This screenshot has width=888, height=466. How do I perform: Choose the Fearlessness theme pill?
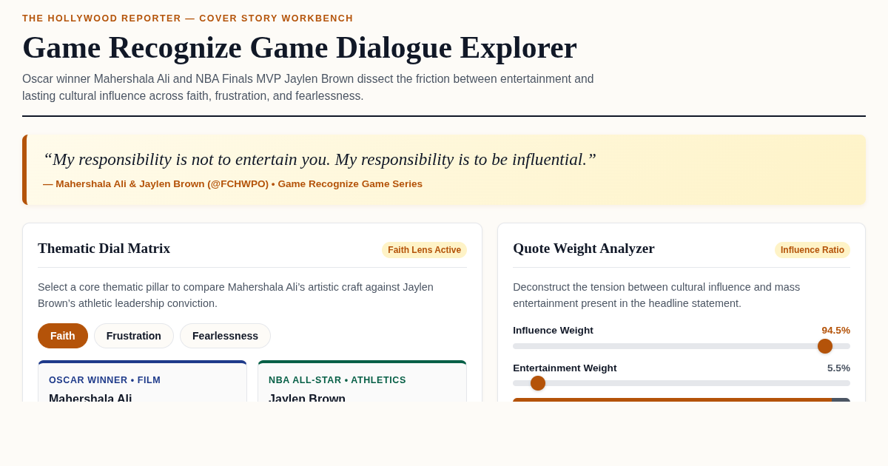click(x=225, y=336)
